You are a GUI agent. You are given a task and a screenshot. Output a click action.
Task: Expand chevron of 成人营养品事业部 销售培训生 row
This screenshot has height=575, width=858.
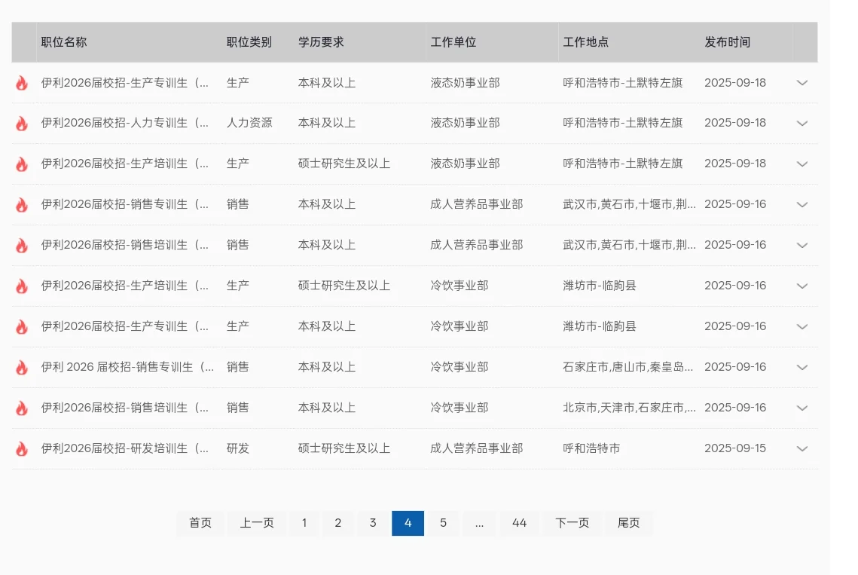coord(802,245)
